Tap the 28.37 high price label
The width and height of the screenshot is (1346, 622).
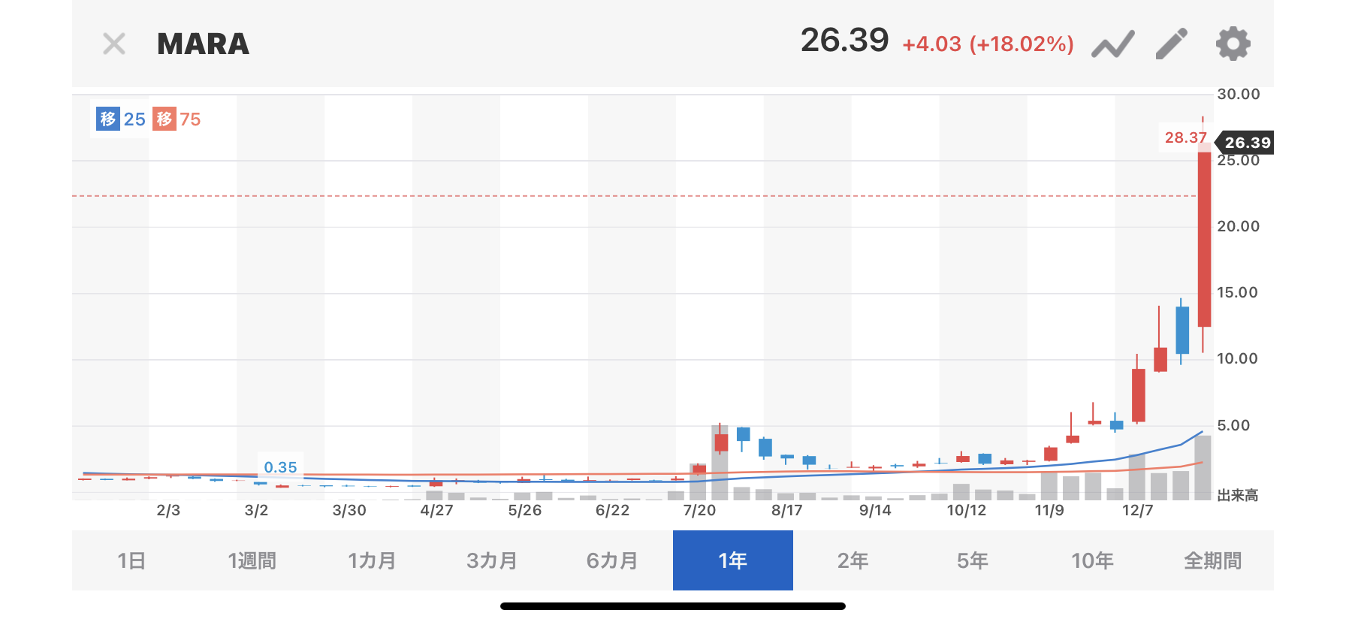coord(1185,137)
